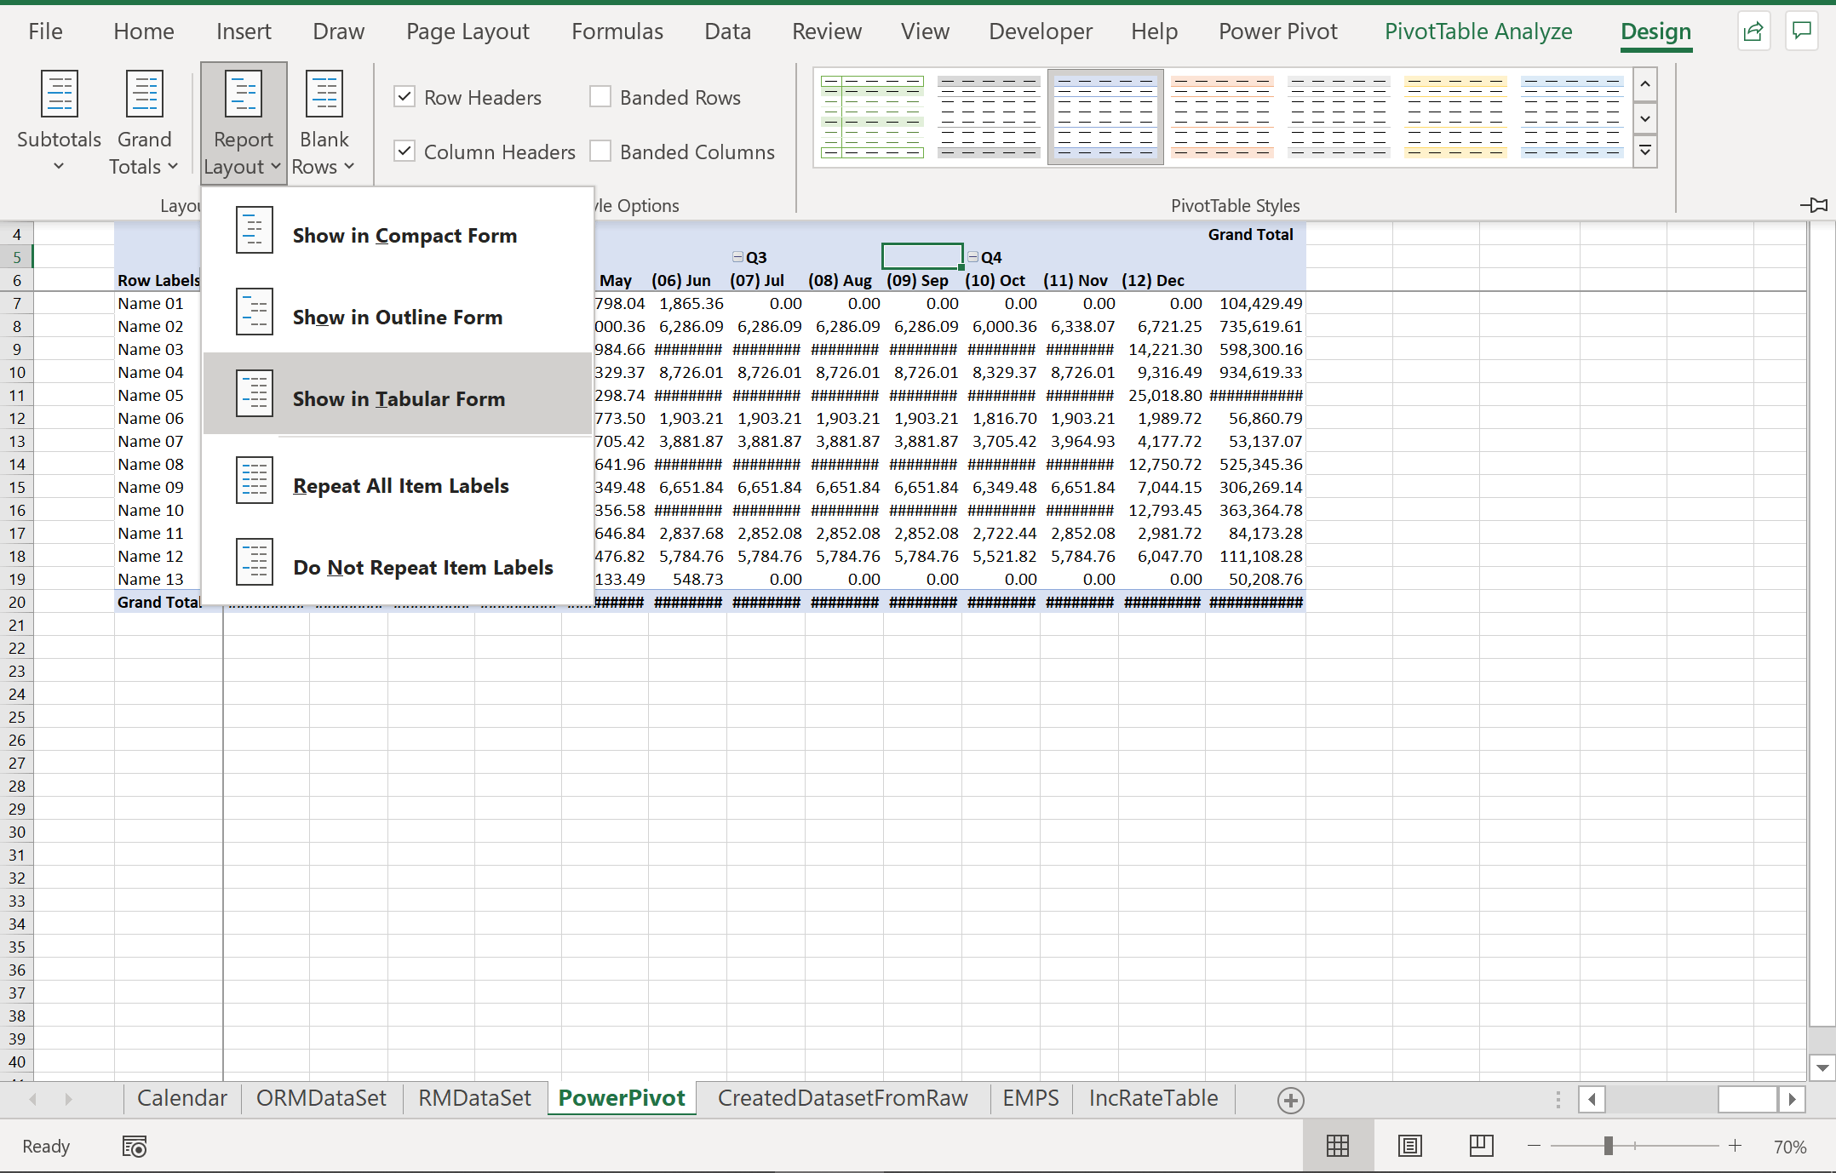The height and width of the screenshot is (1173, 1836).
Task: Collapse the Q4 quarter group
Action: pyautogui.click(x=973, y=256)
